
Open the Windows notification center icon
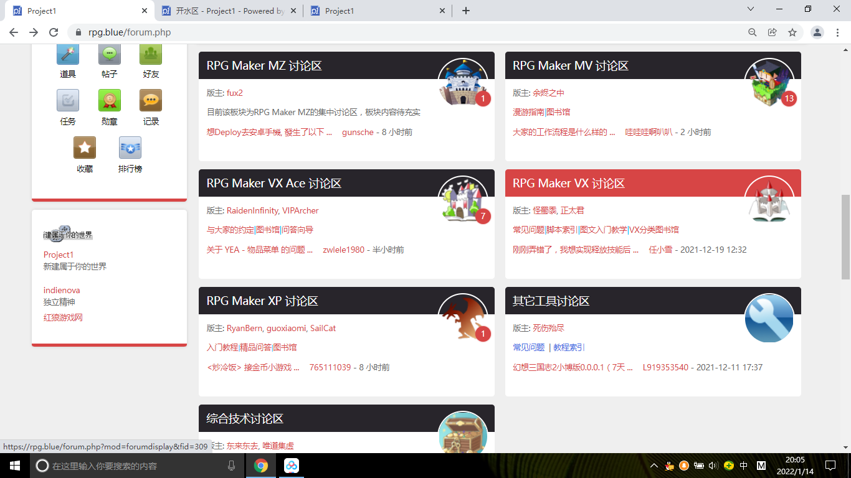830,466
